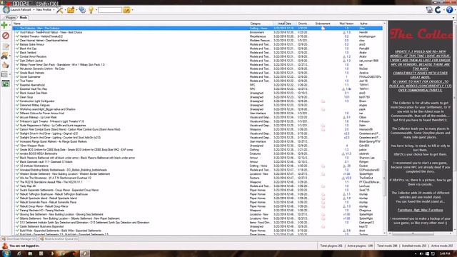Image resolution: width=457 pixels, height=257 pixels.
Task: Select the Rebuilt Spectacle Island mod row
Action: [x=198, y=198]
